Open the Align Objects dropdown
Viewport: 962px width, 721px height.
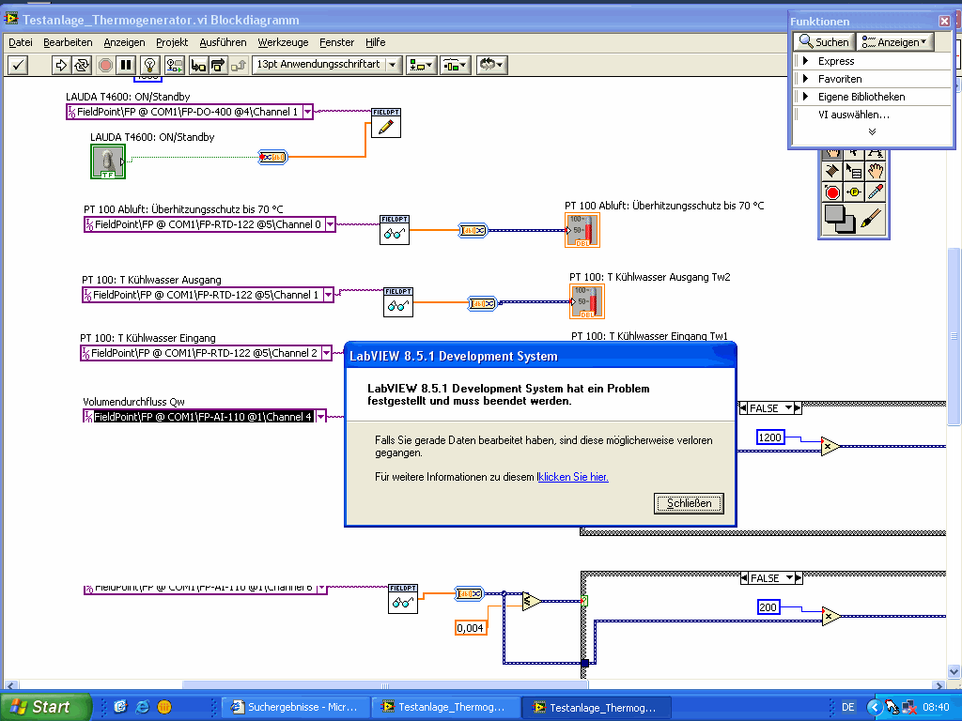click(x=422, y=65)
